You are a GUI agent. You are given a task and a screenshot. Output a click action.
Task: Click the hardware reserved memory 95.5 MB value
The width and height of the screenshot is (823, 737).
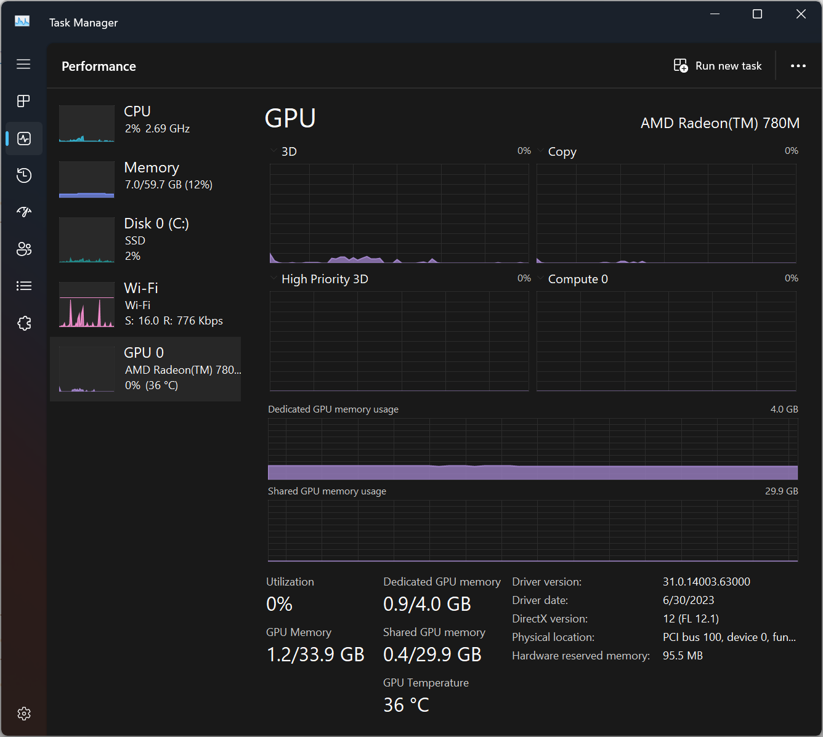point(683,656)
